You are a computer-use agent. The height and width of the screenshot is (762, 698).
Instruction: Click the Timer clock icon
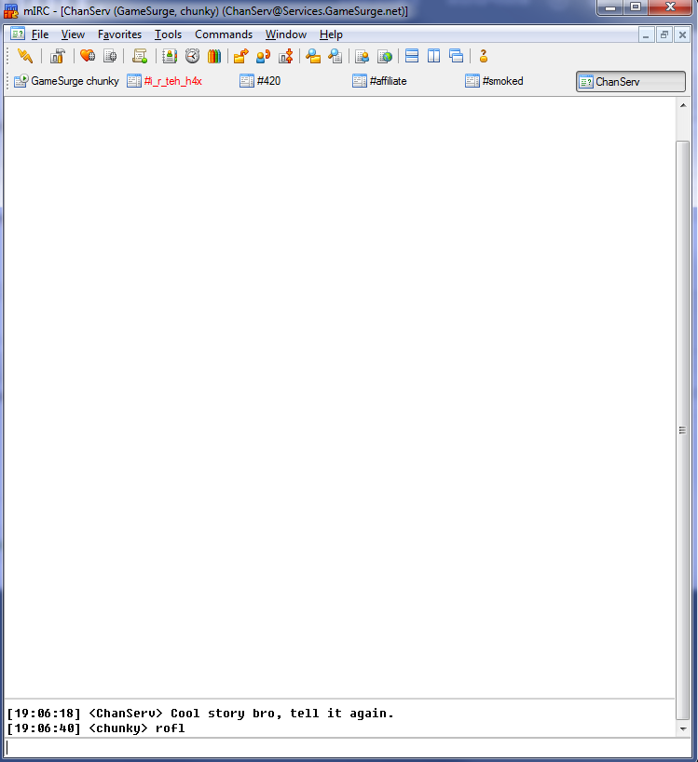click(x=192, y=56)
